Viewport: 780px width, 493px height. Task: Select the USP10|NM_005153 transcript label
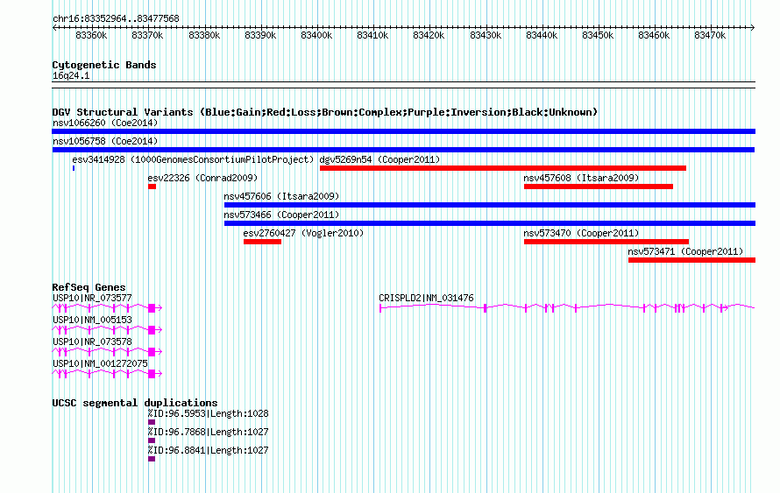[x=92, y=320]
